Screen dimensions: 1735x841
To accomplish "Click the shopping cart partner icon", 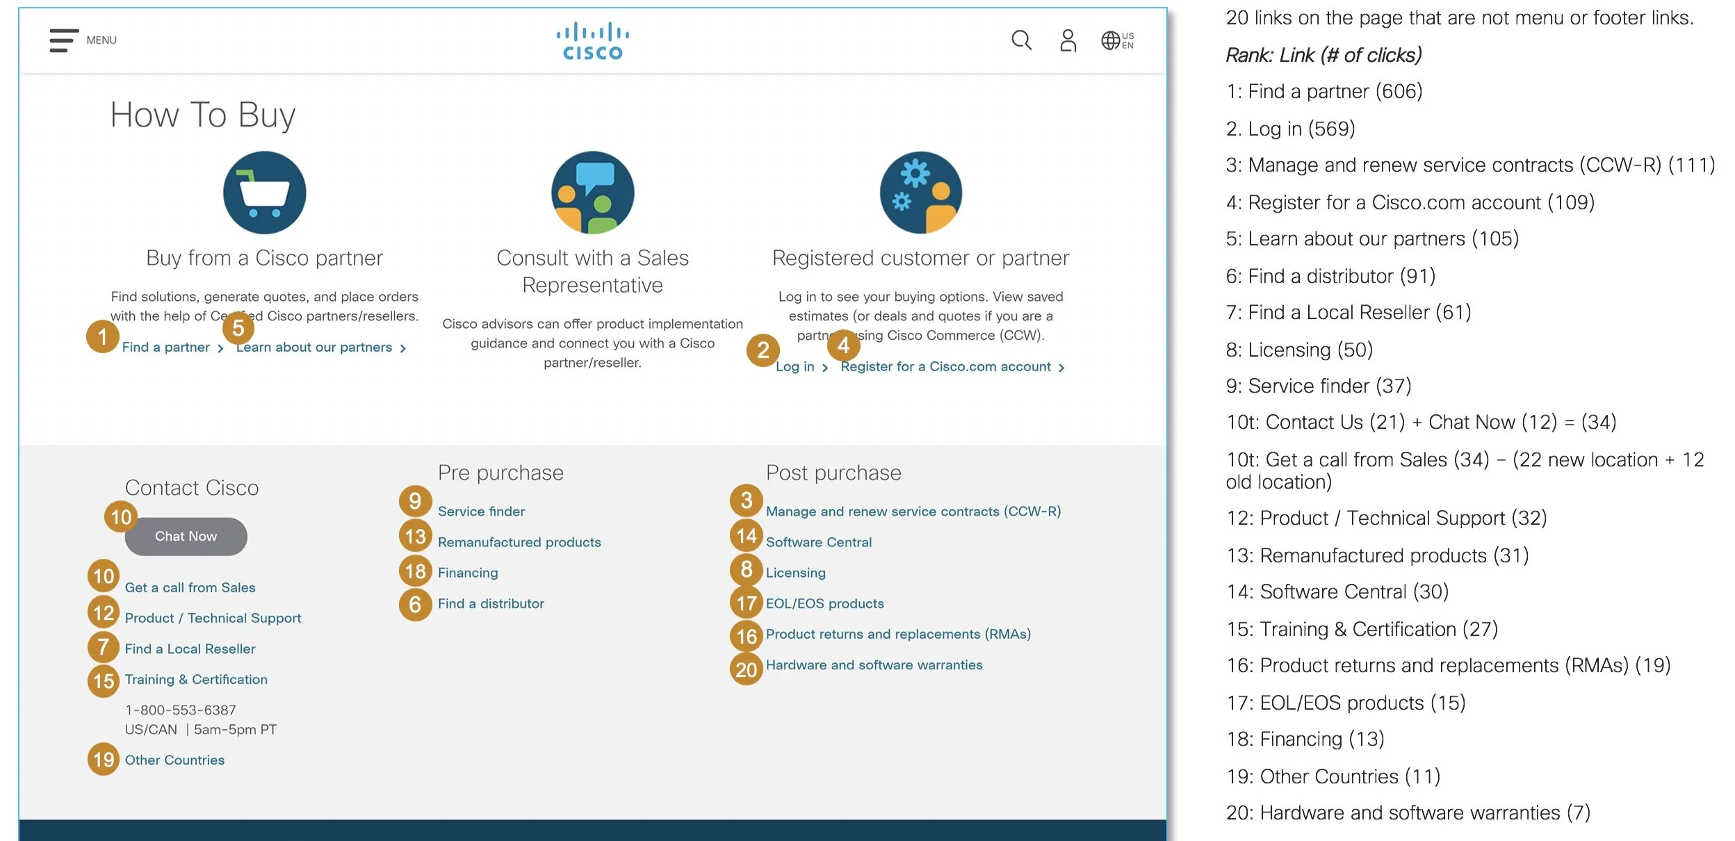I will 265,193.
